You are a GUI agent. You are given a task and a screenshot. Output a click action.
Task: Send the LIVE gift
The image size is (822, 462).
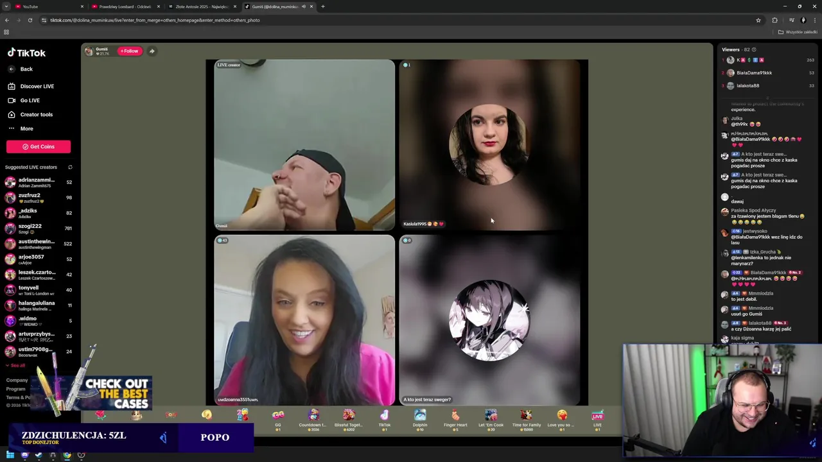click(597, 419)
